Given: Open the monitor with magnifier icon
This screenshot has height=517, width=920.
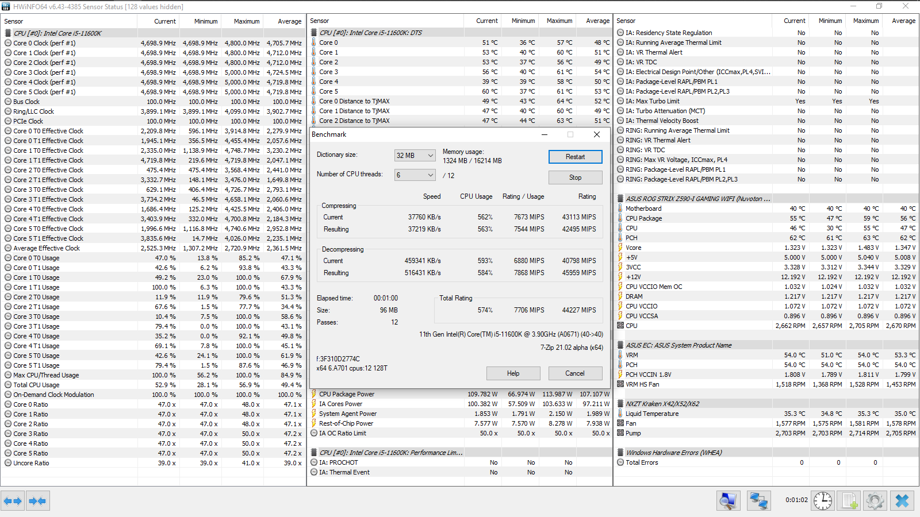Looking at the screenshot, I should 728,501.
